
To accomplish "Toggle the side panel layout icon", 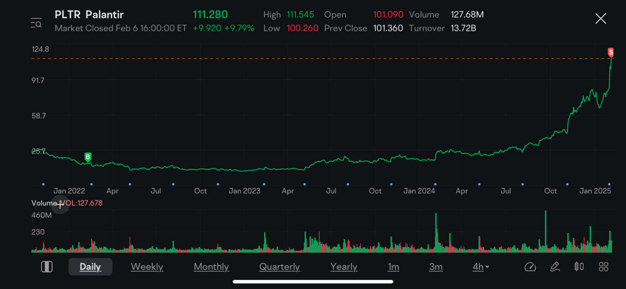I will click(x=47, y=267).
